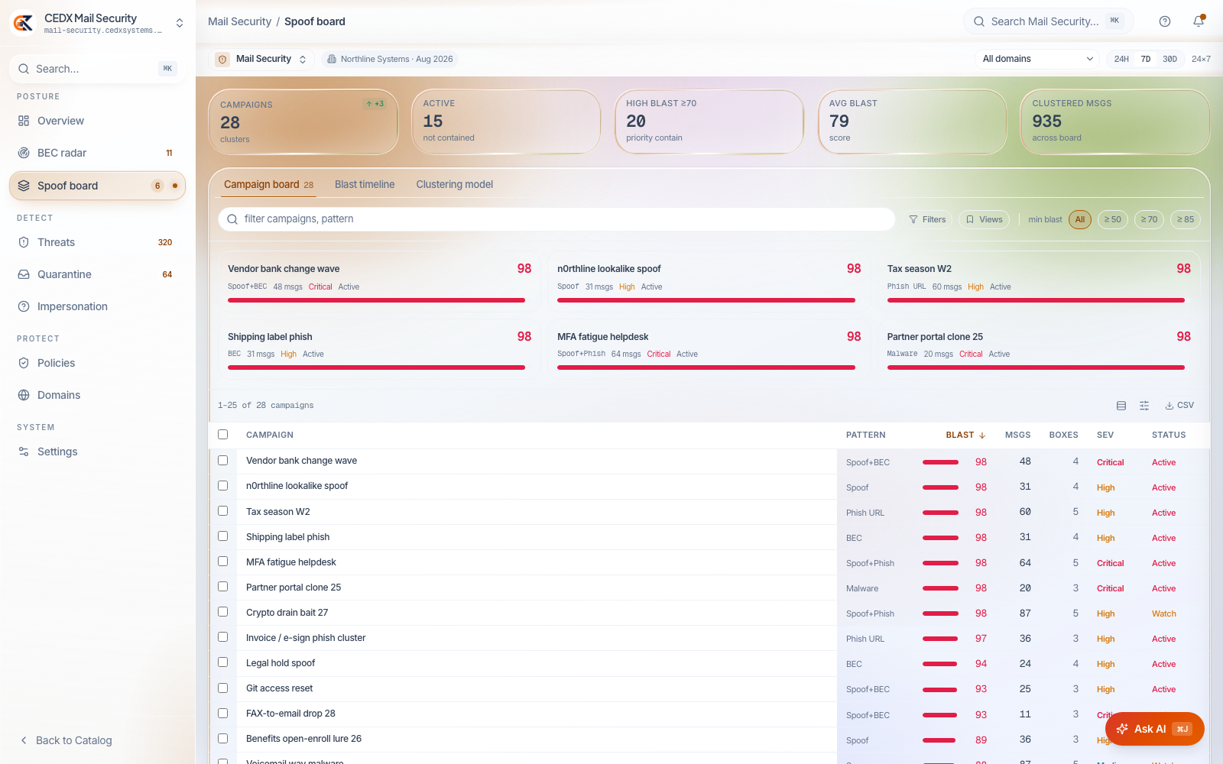Open Ask AI assistant
Screen dimensions: 1223x764
tap(1154, 729)
